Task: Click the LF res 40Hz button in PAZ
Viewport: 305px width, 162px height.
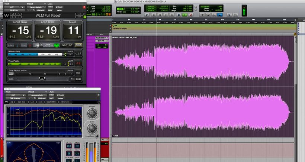Action: (x=69, y=146)
